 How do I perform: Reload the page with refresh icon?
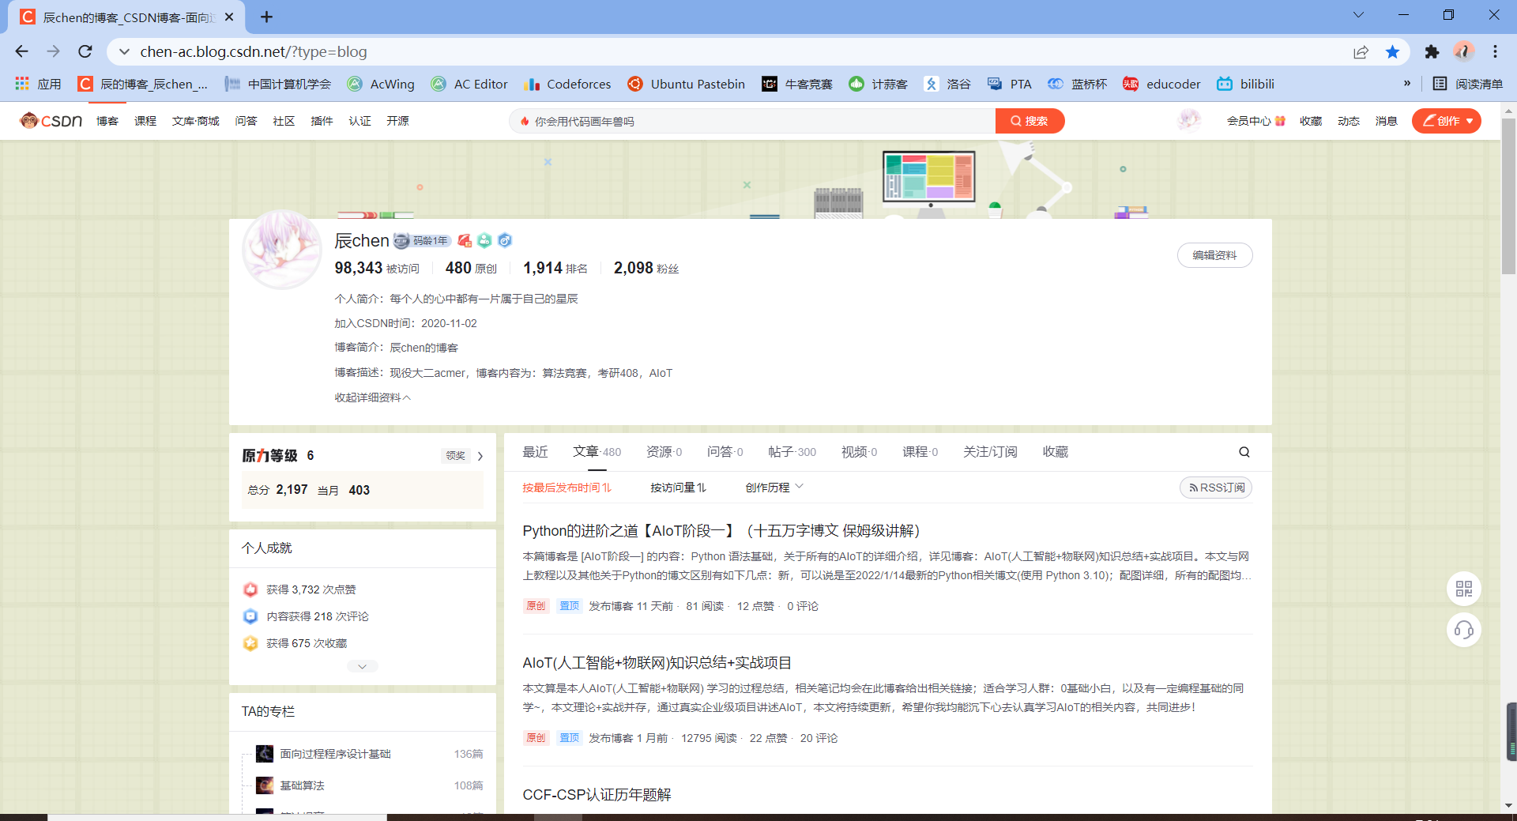pos(85,51)
